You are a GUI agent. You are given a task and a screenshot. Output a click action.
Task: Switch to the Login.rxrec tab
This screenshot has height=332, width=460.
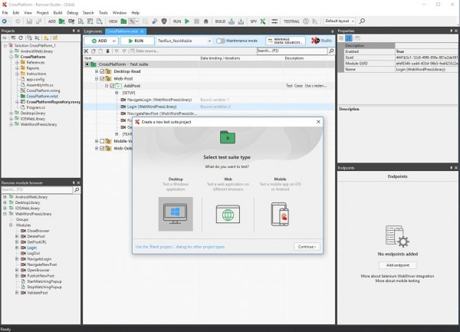[x=93, y=31]
